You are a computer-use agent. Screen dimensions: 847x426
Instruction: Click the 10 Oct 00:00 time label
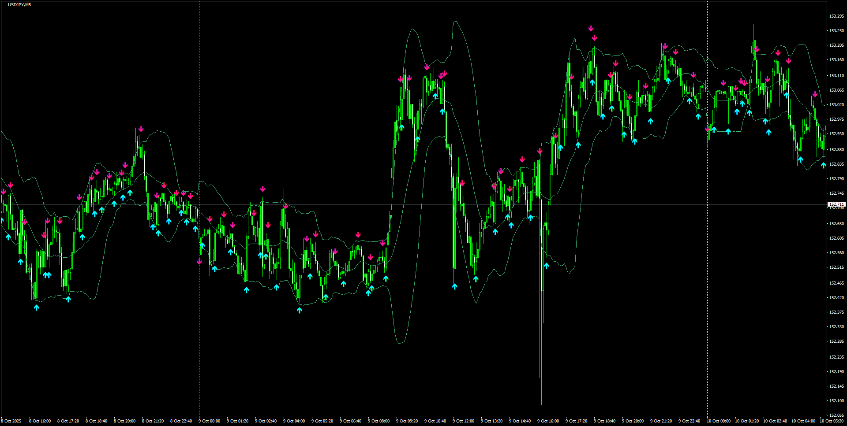tap(719, 421)
